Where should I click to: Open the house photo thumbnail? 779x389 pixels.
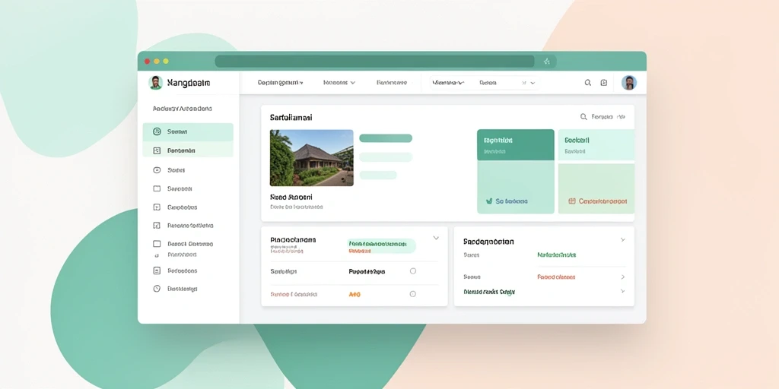pos(311,158)
